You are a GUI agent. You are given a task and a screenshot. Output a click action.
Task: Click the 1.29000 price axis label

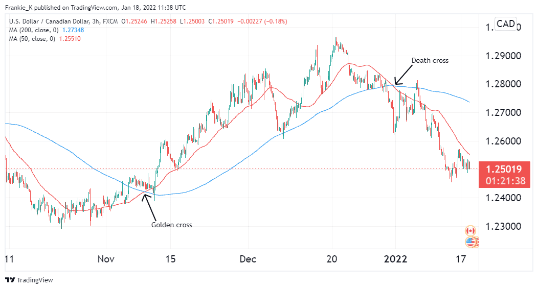(x=503, y=56)
